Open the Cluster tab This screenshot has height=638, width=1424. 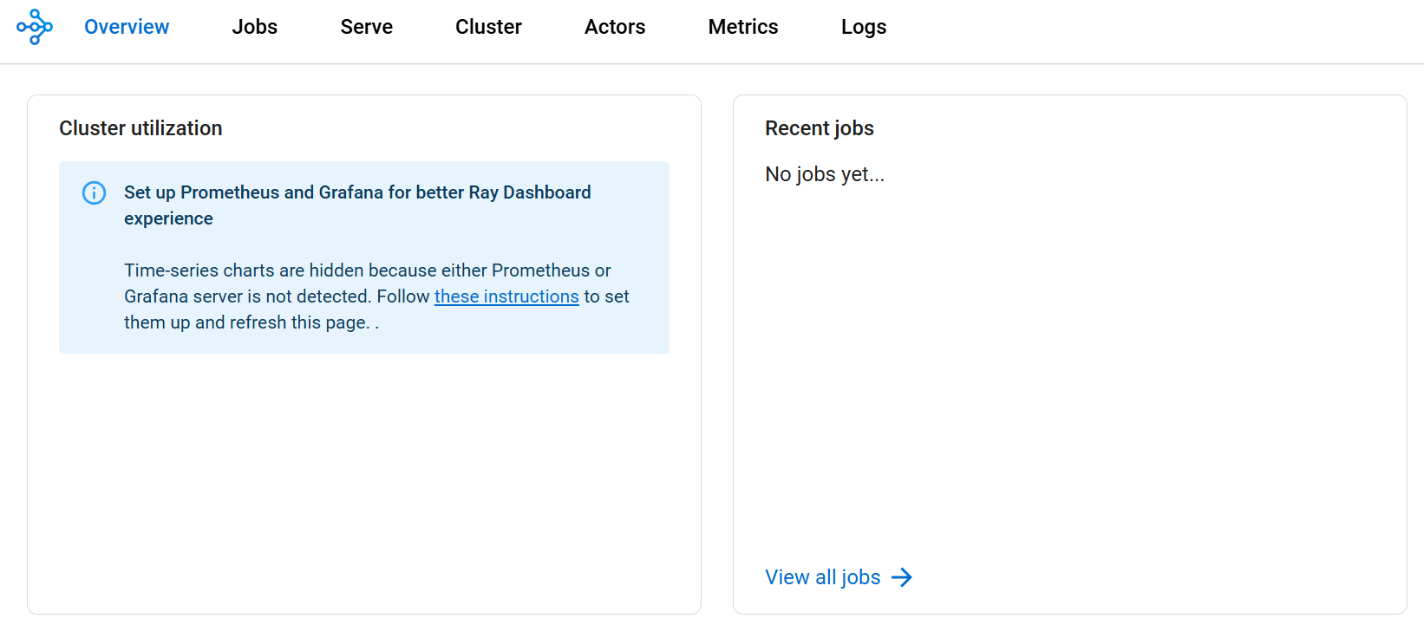click(488, 27)
